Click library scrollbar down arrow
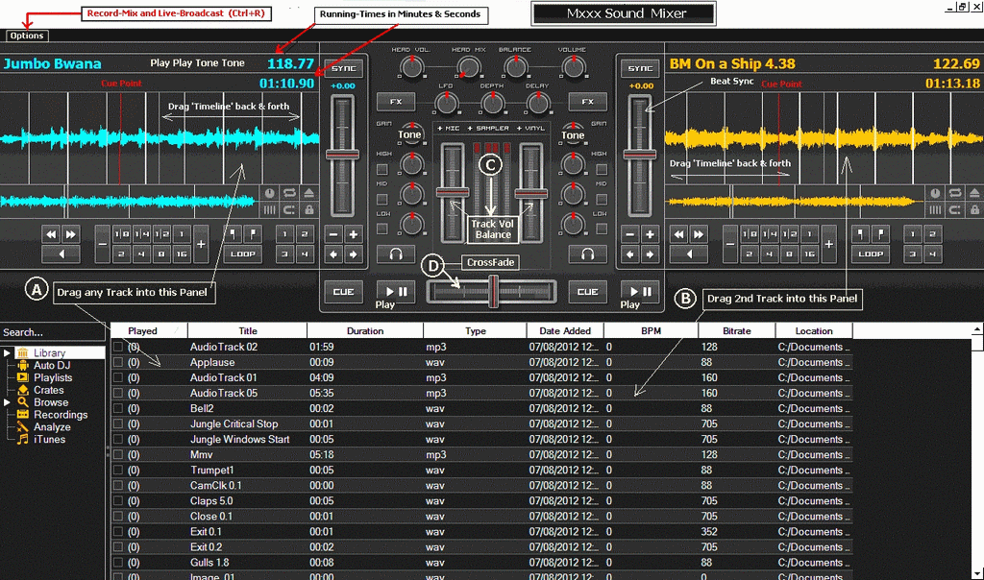The height and width of the screenshot is (580, 984). pyautogui.click(x=977, y=573)
